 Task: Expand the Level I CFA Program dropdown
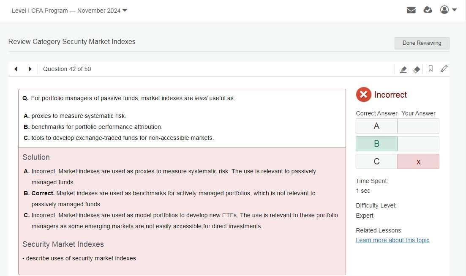[125, 11]
